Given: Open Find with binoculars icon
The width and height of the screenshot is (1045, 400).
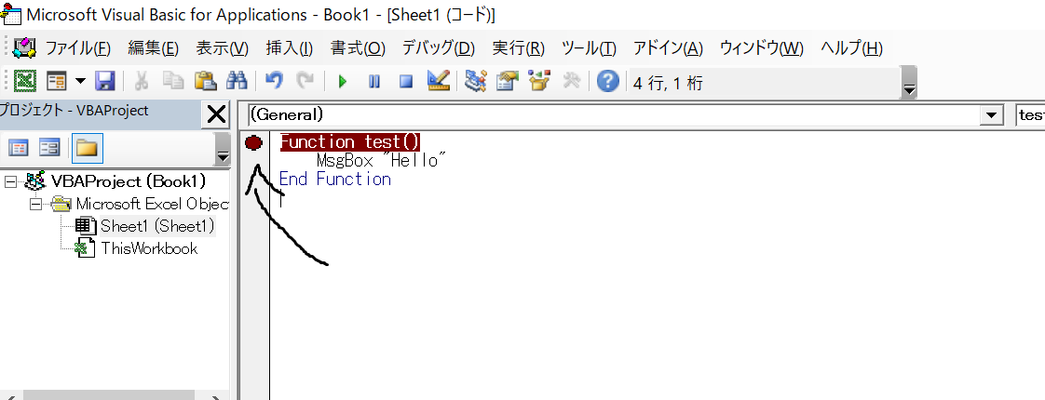Looking at the screenshot, I should pyautogui.click(x=237, y=82).
